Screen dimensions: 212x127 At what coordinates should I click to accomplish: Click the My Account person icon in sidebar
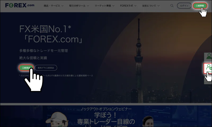pyautogui.click(x=209, y=57)
